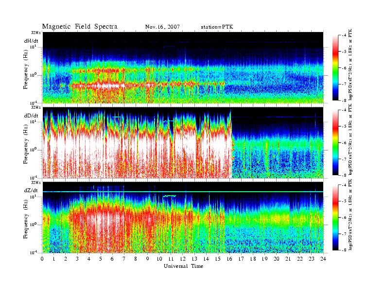Click the color bar beside the dD/dt panel
Image resolution: width=385 pixels, height=297 pixels.
335,143
